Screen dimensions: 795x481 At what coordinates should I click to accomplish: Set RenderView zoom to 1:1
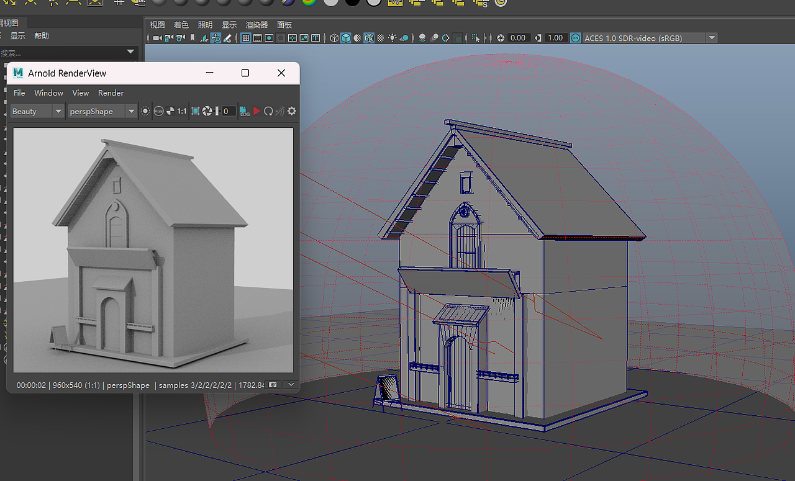click(181, 111)
